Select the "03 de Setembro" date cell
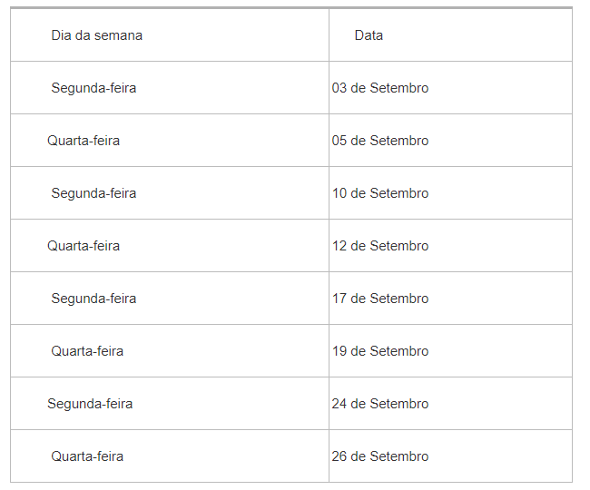Image resolution: width=590 pixels, height=490 pixels. coord(380,88)
